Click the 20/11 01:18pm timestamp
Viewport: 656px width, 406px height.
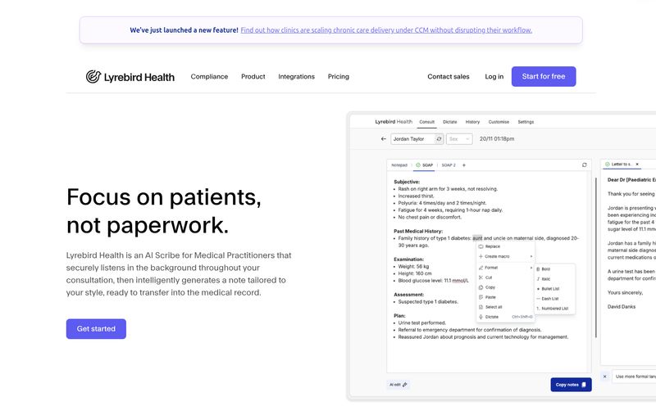pyautogui.click(x=497, y=138)
